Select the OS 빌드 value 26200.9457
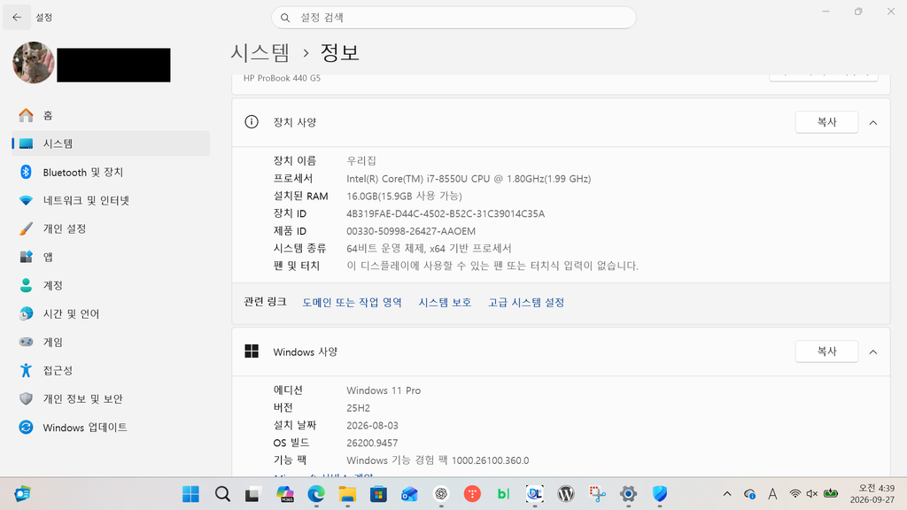Screen dimensions: 907x510 pos(372,443)
